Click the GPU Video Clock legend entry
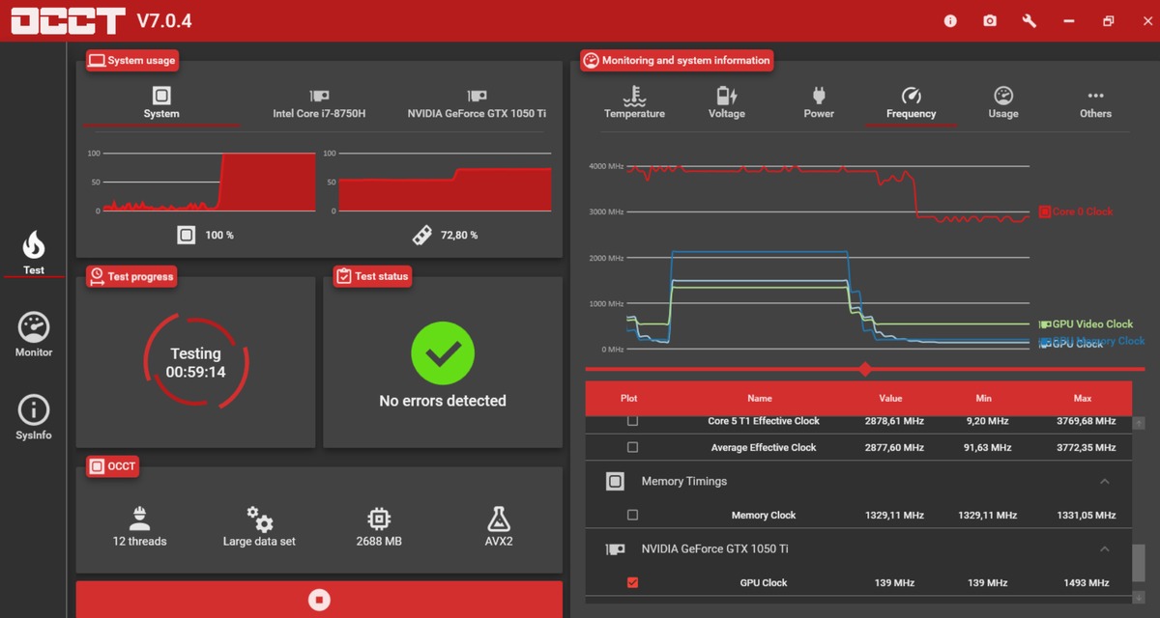Screen dimensions: 1160x618 1086,324
